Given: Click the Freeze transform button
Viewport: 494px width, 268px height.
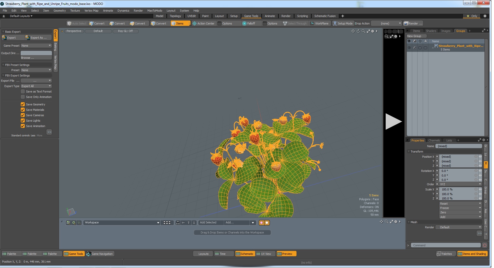Looking at the screenshot, I should click(460, 208).
